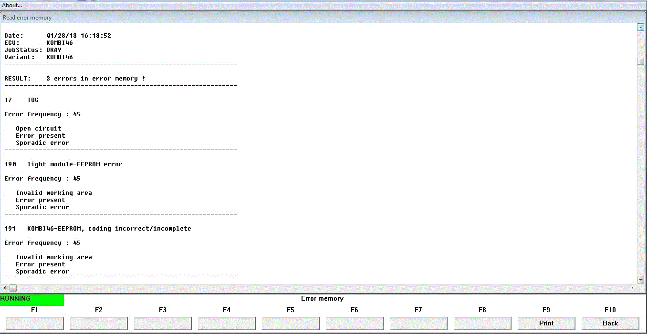
Task: Click the '190 light module-EEPROM error' line
Action: coord(63,164)
